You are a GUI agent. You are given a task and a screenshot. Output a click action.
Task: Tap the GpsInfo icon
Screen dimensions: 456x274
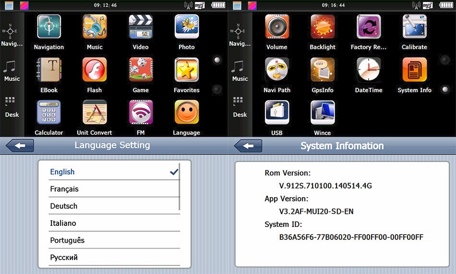(x=323, y=70)
